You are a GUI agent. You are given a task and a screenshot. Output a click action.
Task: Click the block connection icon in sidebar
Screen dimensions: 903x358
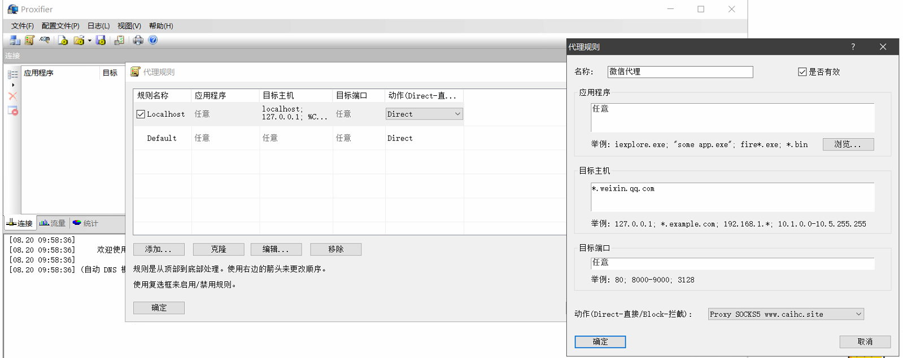click(12, 111)
